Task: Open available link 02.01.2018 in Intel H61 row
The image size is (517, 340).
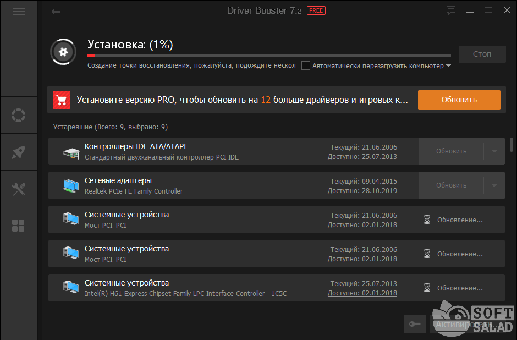Action: pos(362,293)
